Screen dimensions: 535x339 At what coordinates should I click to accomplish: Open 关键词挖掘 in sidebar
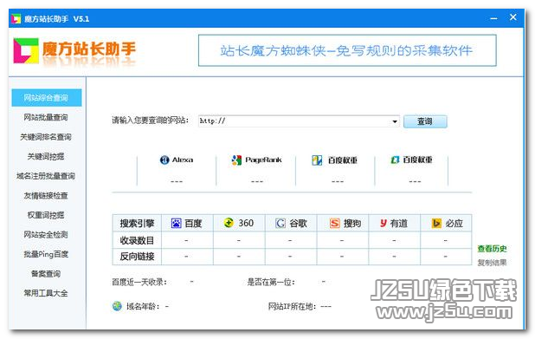pos(46,156)
